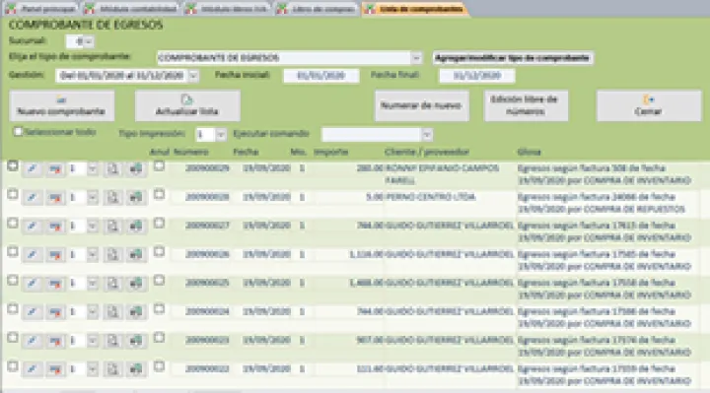Open the Módulo libros IVA tab
710x393 pixels.
click(228, 9)
